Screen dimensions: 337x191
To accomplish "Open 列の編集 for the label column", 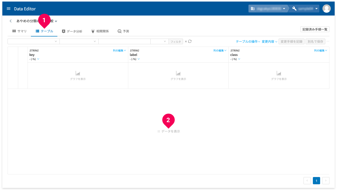I will tap(220, 50).
